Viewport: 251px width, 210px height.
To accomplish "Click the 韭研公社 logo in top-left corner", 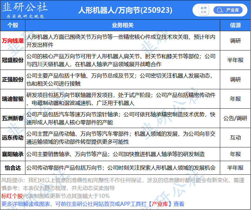I will pos(25,10).
